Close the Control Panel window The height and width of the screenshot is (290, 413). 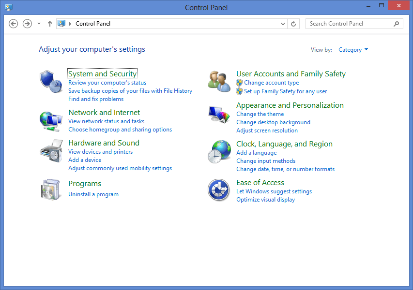[x=399, y=5]
